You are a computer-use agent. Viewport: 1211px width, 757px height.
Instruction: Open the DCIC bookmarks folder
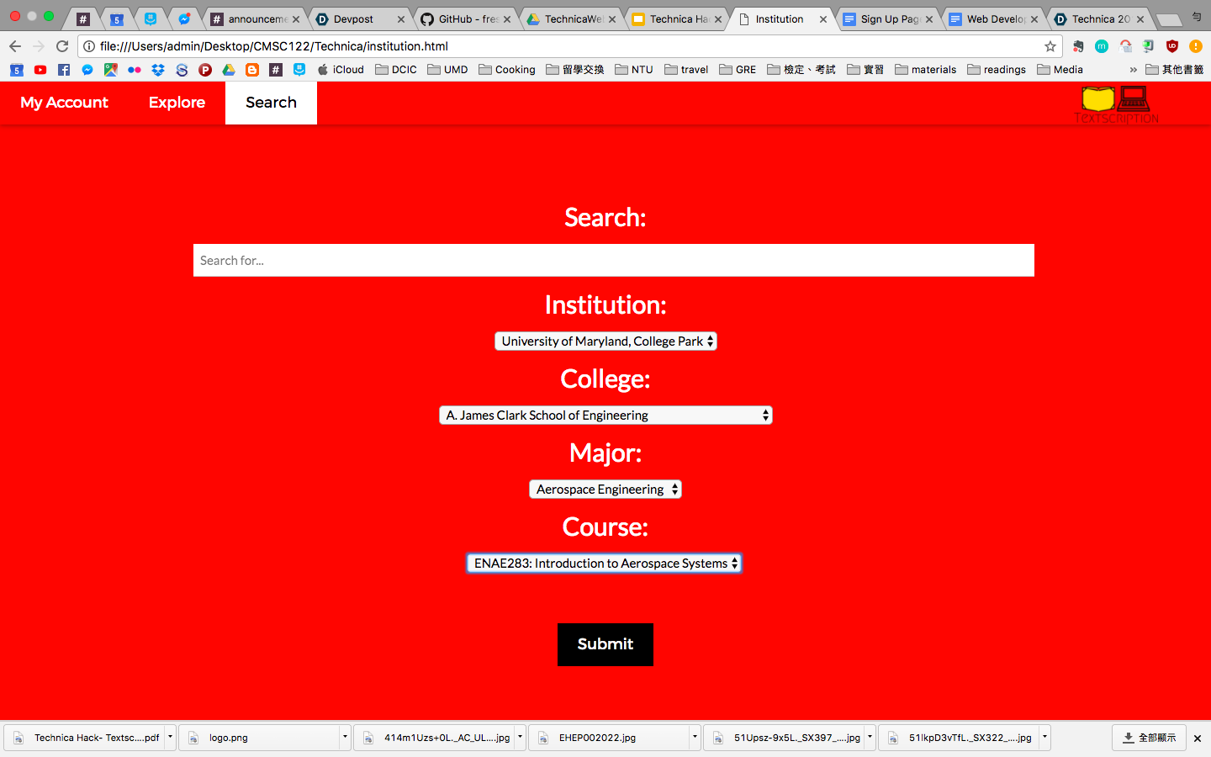pos(396,70)
